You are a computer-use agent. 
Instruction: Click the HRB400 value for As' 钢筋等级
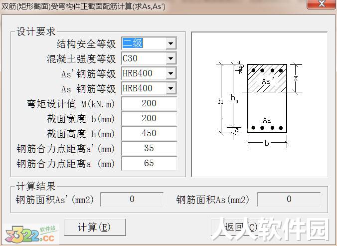click(137, 73)
